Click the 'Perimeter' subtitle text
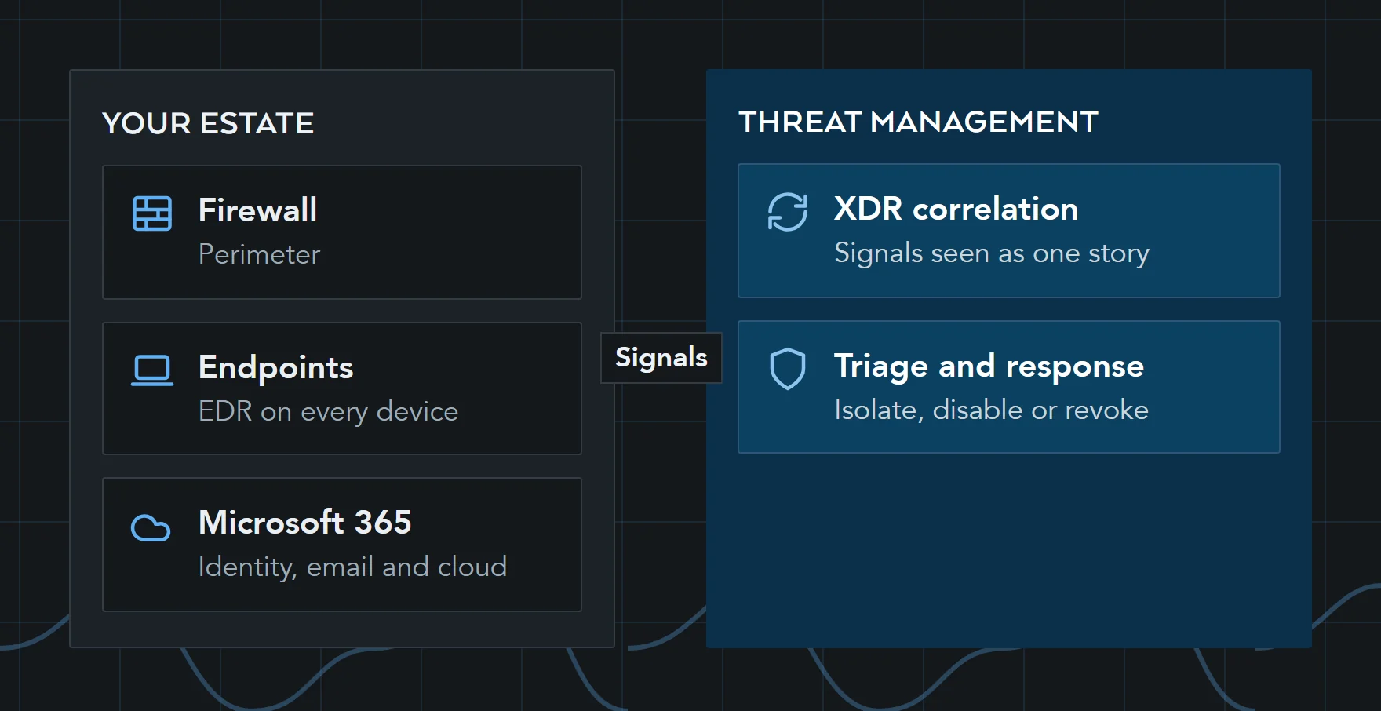The image size is (1381, 711). (x=260, y=254)
